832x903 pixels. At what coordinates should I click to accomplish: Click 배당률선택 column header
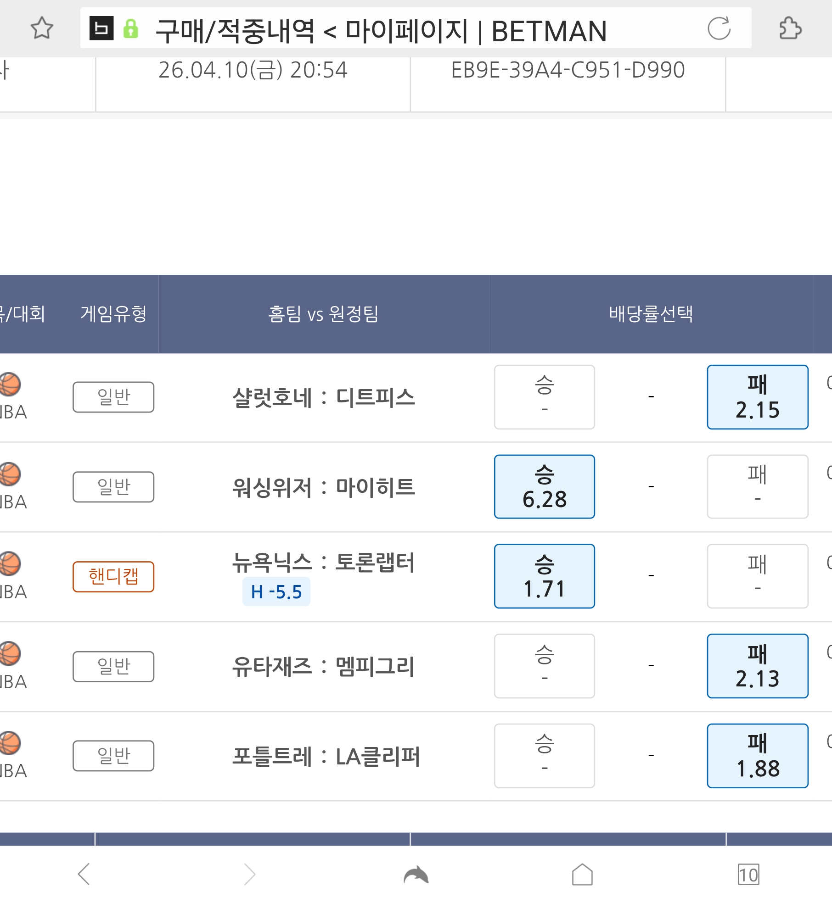(x=651, y=314)
